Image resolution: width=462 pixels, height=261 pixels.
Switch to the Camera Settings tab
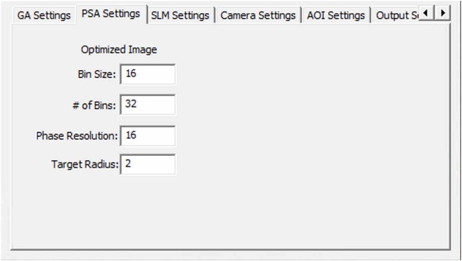click(258, 15)
